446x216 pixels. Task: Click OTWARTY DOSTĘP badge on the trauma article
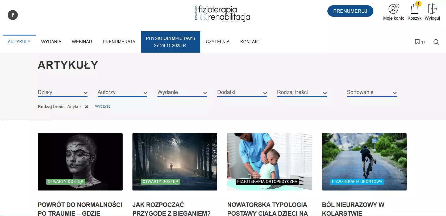point(65,181)
